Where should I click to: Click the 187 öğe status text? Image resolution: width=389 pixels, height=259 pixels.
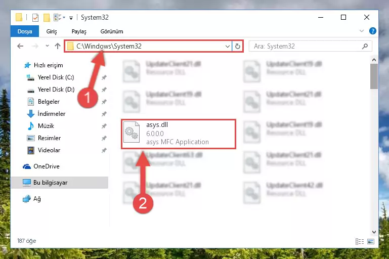tap(26, 241)
